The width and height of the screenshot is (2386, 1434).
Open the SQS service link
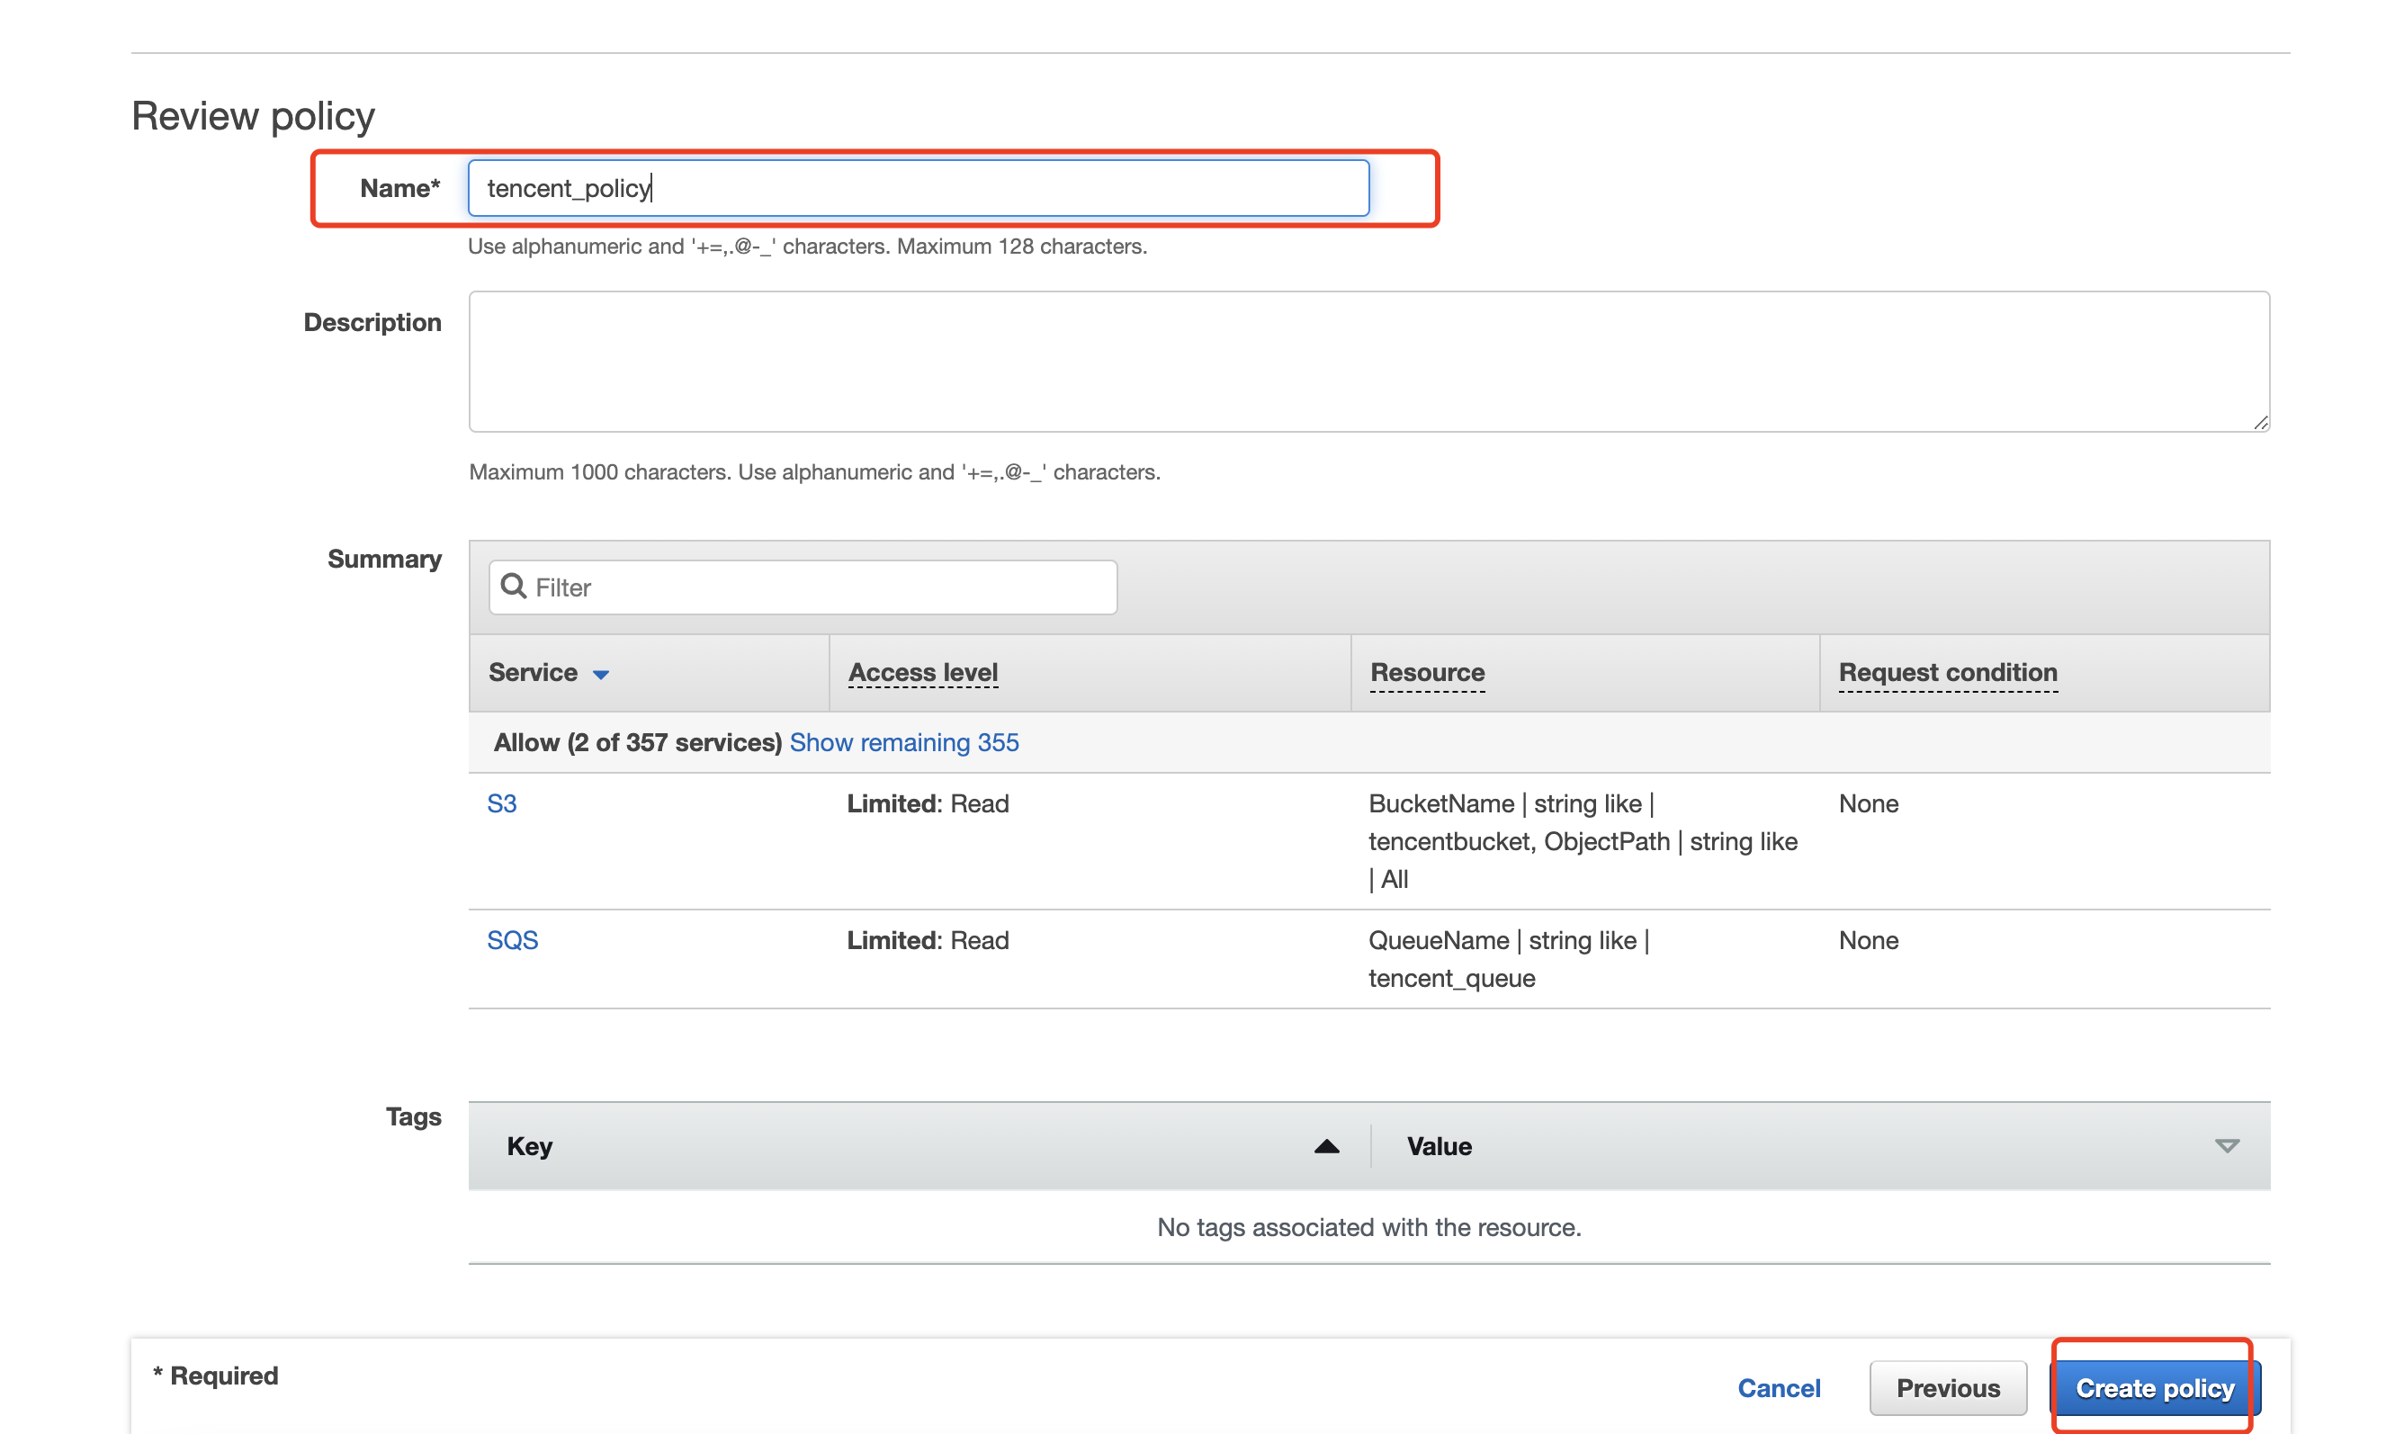point(512,940)
